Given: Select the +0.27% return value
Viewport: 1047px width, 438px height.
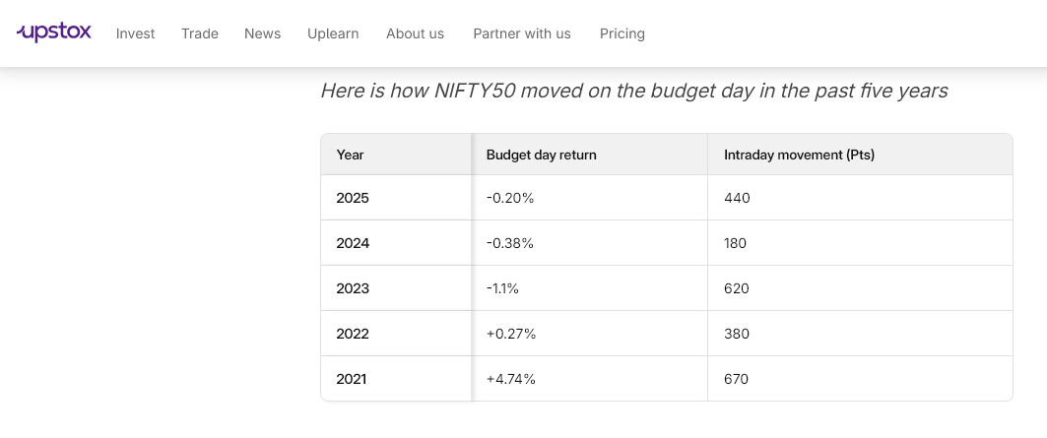Looking at the screenshot, I should pos(511,334).
